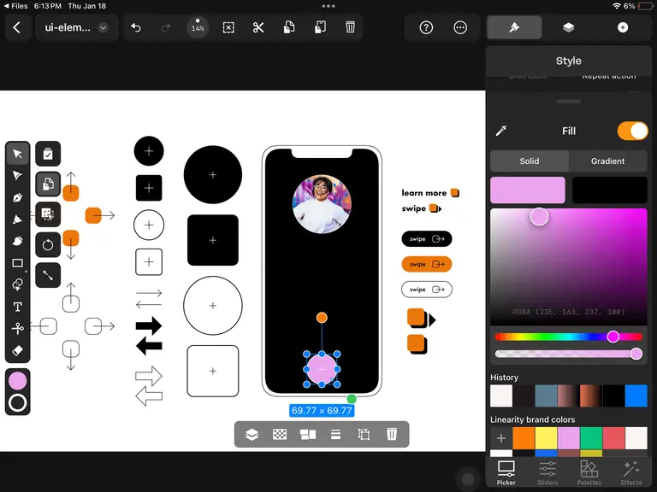The width and height of the screenshot is (657, 492).
Task: Open the Picker tab
Action: (506, 473)
